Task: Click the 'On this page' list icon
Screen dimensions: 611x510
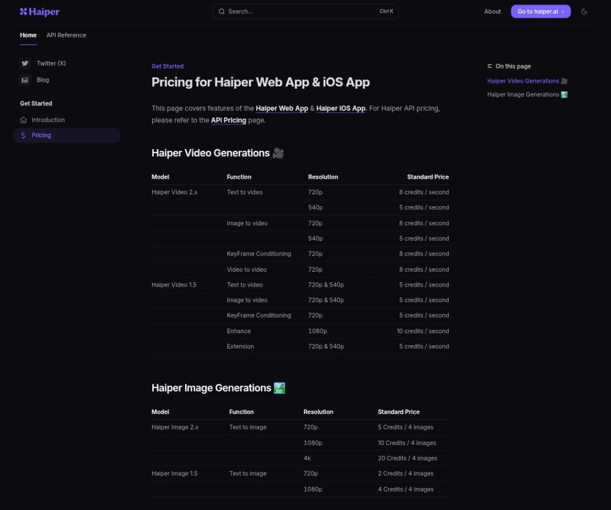Action: (x=490, y=66)
